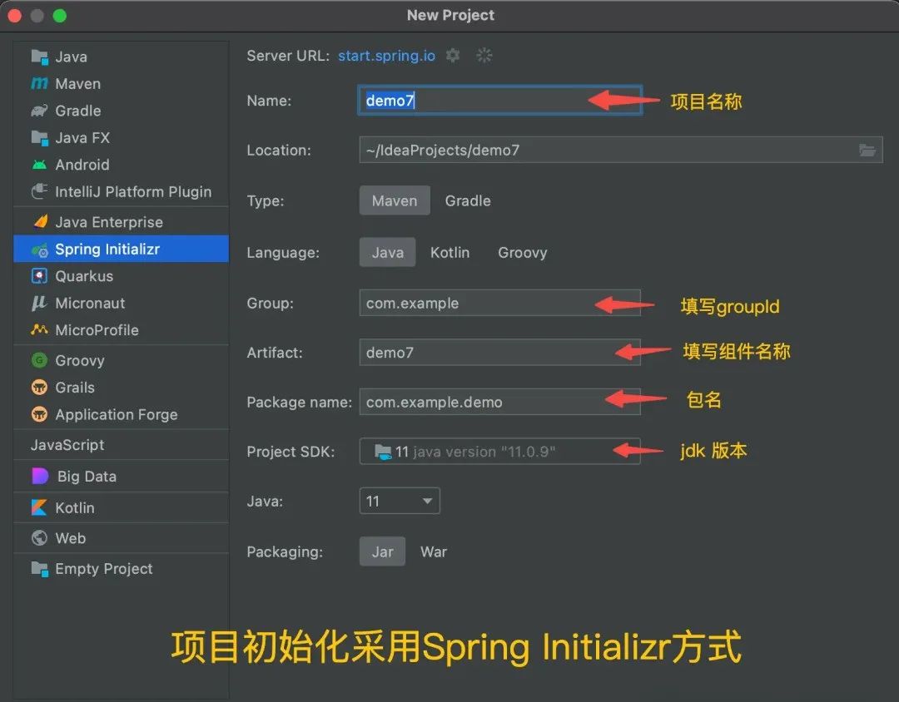Choose Java as language

point(388,252)
